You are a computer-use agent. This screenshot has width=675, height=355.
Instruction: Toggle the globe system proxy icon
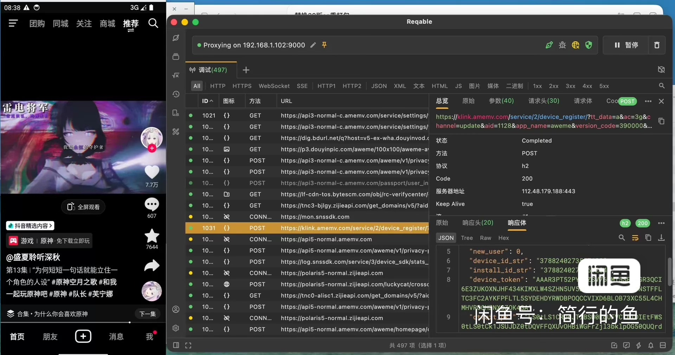[x=576, y=45]
